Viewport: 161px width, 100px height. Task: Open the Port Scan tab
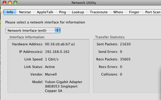[152, 12]
